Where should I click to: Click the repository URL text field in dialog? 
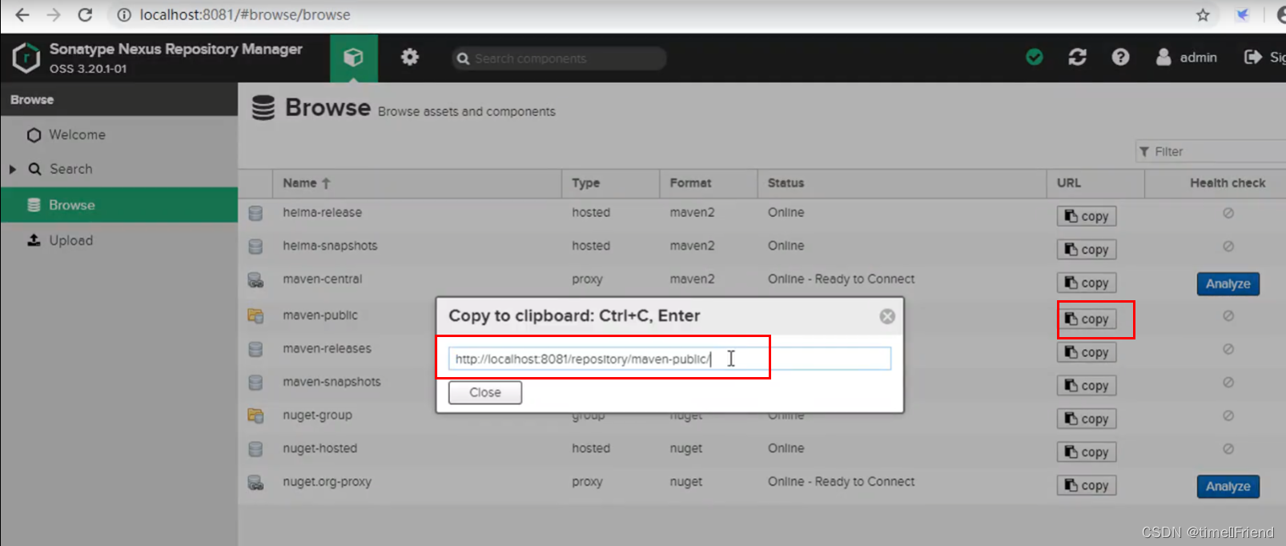coord(669,359)
